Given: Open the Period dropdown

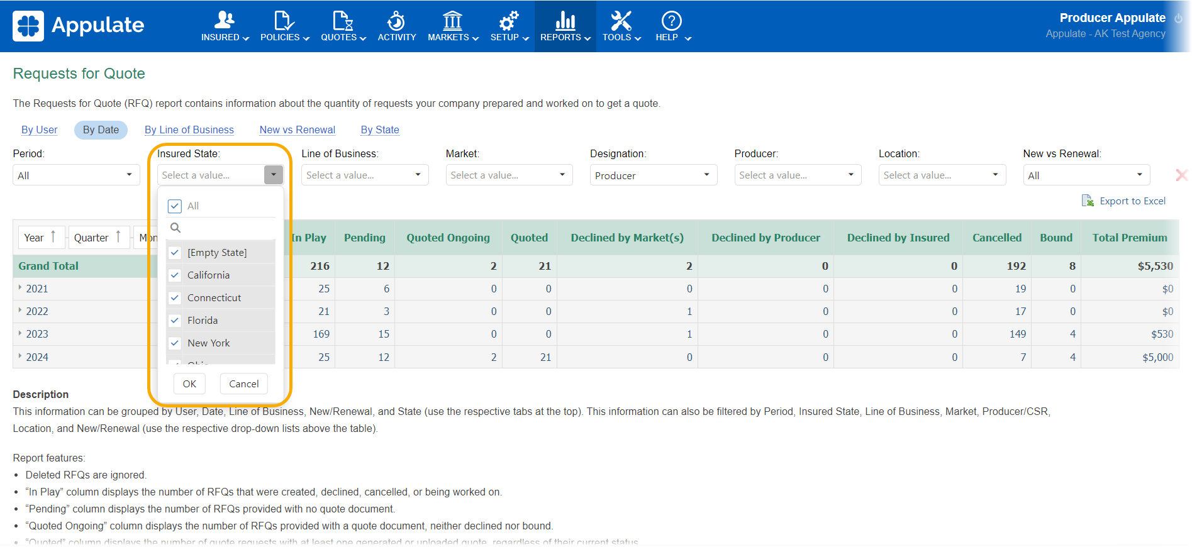Looking at the screenshot, I should (75, 175).
